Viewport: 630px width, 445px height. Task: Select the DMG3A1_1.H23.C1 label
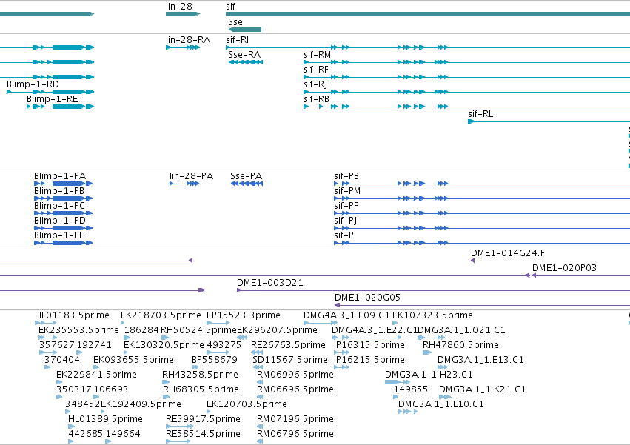pyautogui.click(x=429, y=374)
